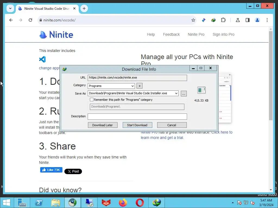The height and width of the screenshot is (208, 278).
Task: Open Ninite Pro navigation link
Action: pyautogui.click(x=196, y=34)
